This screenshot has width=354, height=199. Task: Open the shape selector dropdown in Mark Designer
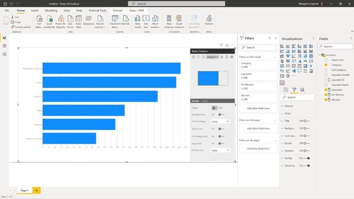tap(212, 57)
